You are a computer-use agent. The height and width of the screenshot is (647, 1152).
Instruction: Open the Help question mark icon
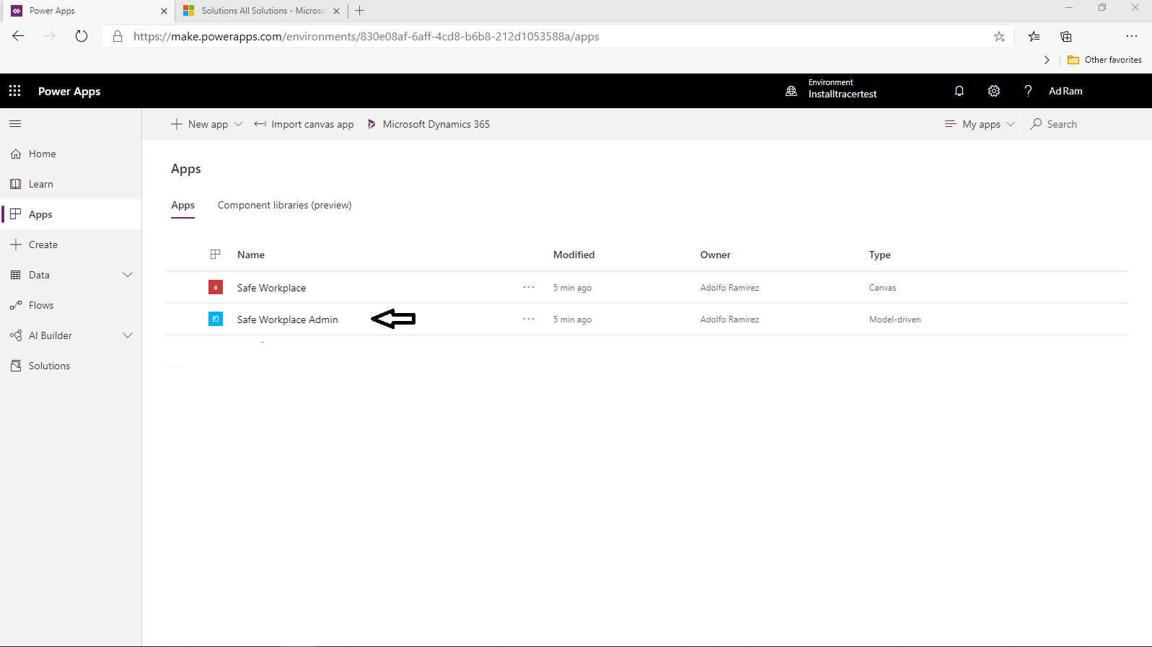point(1028,91)
